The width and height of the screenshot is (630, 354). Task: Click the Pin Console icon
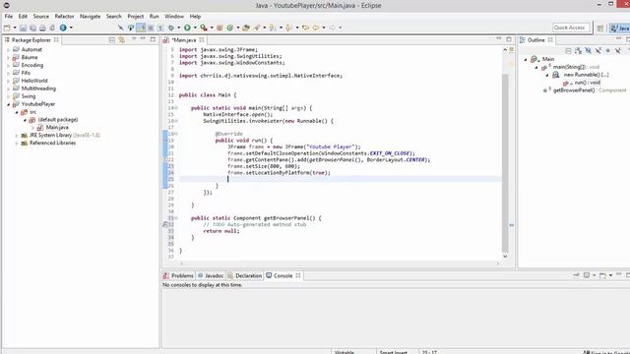point(576,275)
